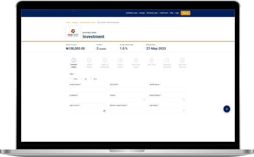
Task: Click the Fast Credit Limited logo
Action: tap(73, 33)
